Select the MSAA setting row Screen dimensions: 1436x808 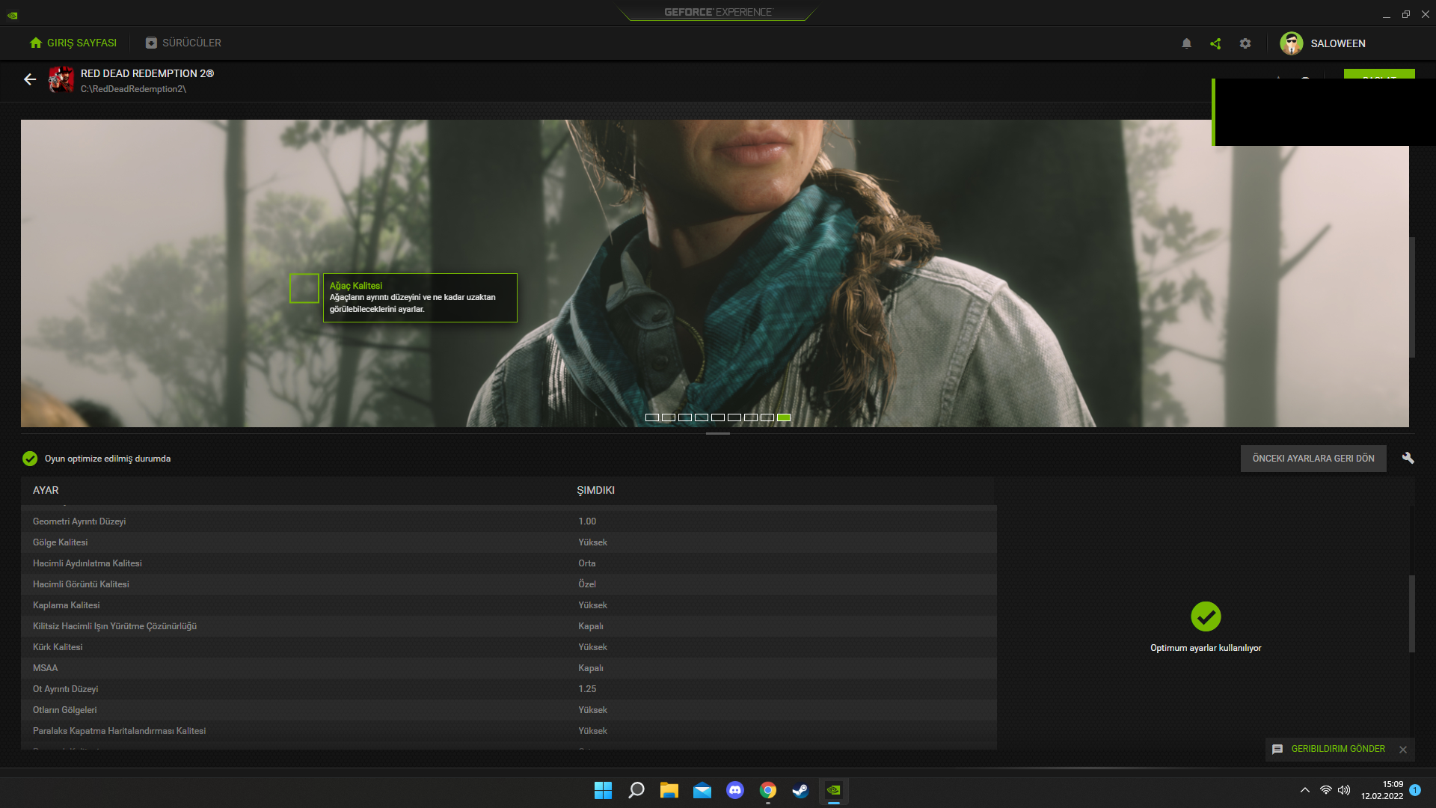[509, 668]
